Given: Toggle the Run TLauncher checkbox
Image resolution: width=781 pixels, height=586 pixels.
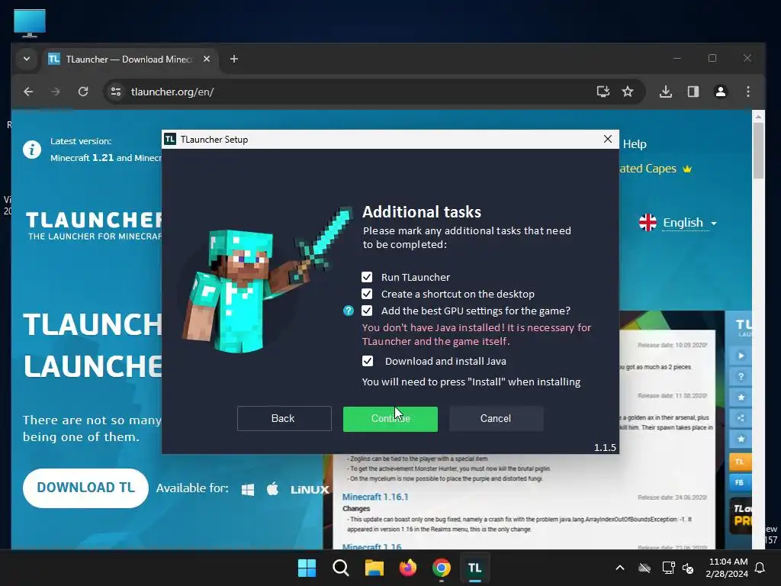Looking at the screenshot, I should pos(367,277).
